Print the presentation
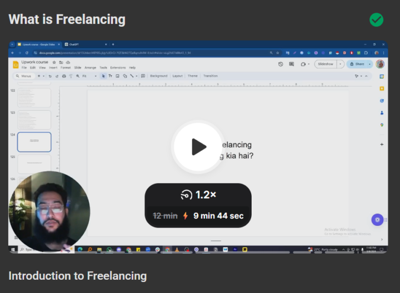400x293 pixels. pyautogui.click(x=64, y=76)
